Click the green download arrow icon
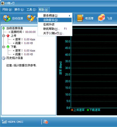 click(x=8, y=47)
